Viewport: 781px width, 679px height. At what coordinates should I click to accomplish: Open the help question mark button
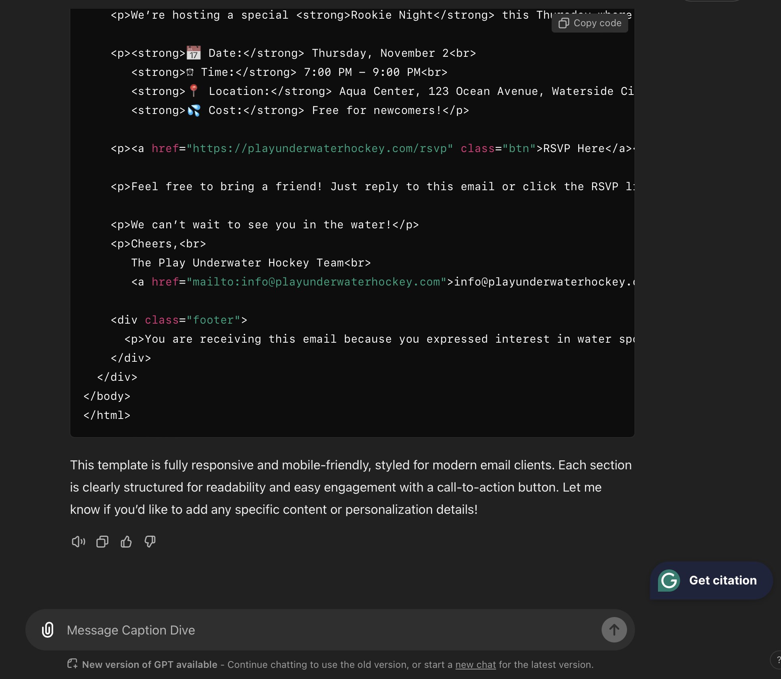(x=777, y=660)
